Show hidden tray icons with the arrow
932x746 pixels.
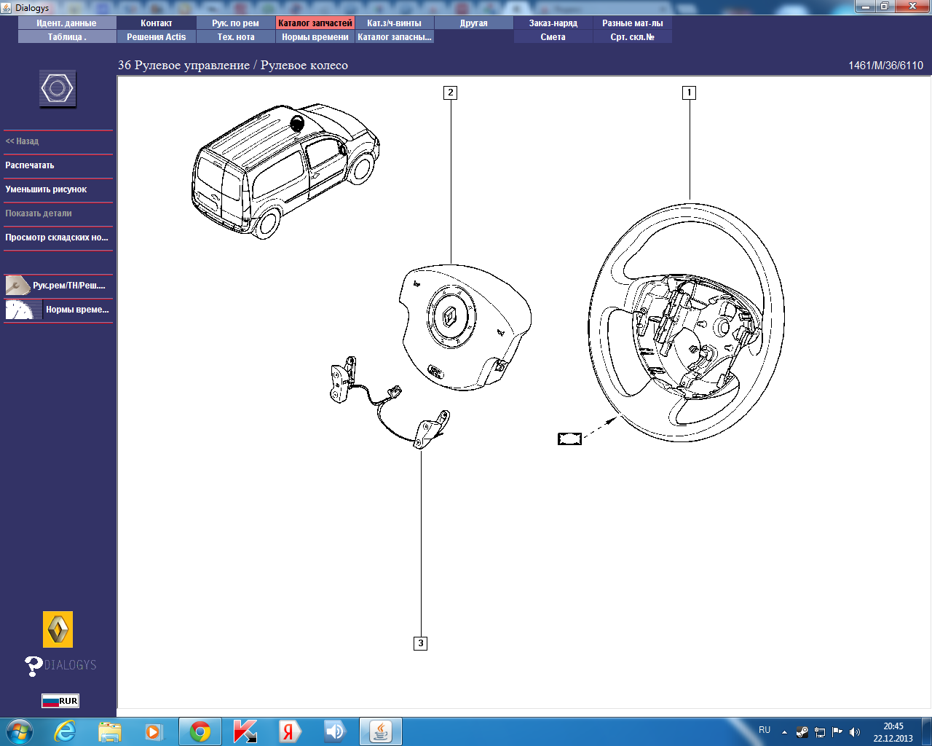(x=784, y=732)
